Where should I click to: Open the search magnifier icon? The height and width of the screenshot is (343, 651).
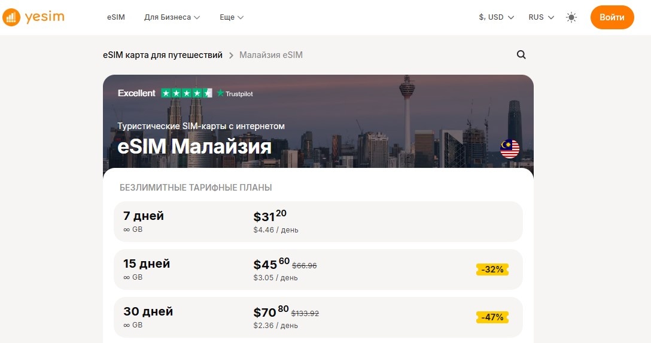521,55
